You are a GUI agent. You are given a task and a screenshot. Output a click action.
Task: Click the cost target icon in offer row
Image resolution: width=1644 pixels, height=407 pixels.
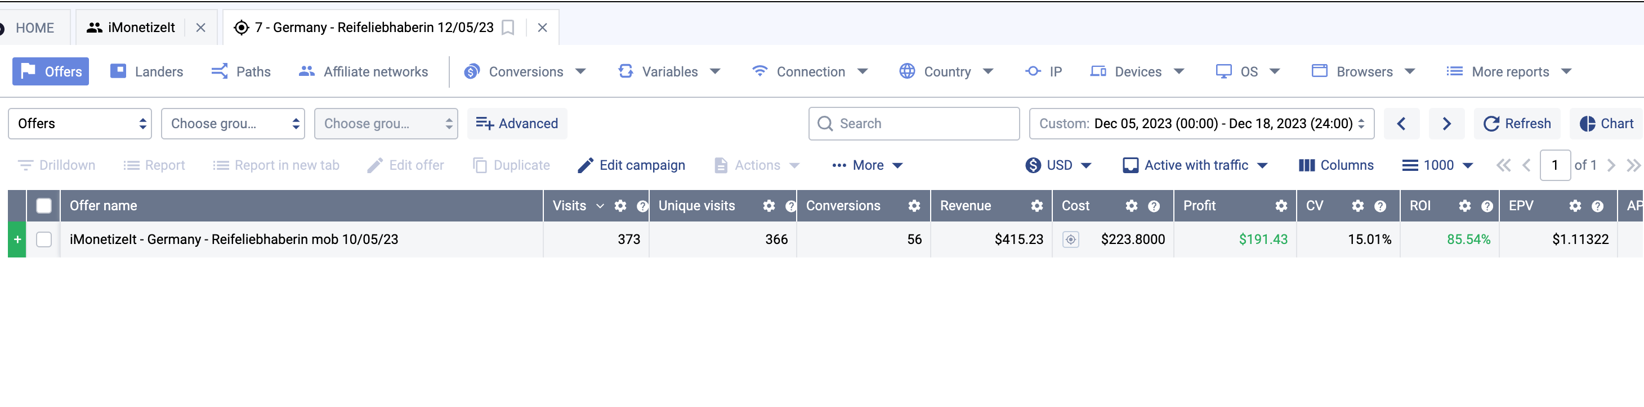click(1071, 239)
